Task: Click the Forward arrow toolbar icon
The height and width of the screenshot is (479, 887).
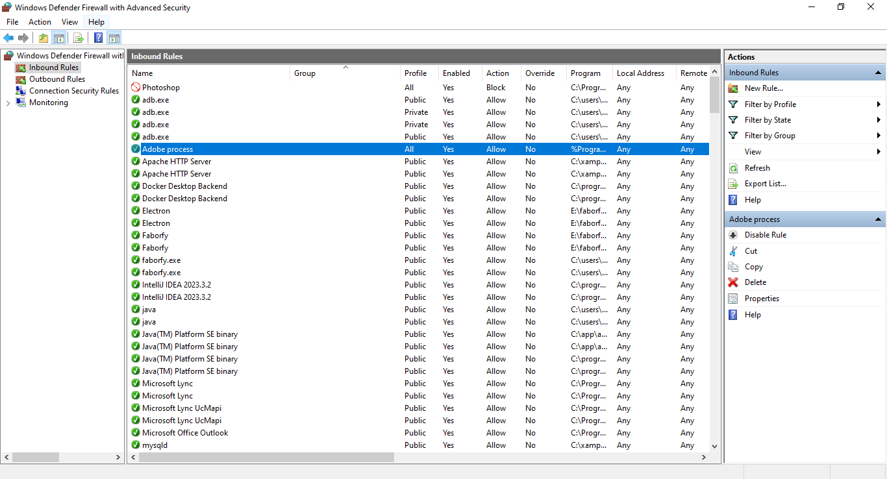Action: (23, 38)
